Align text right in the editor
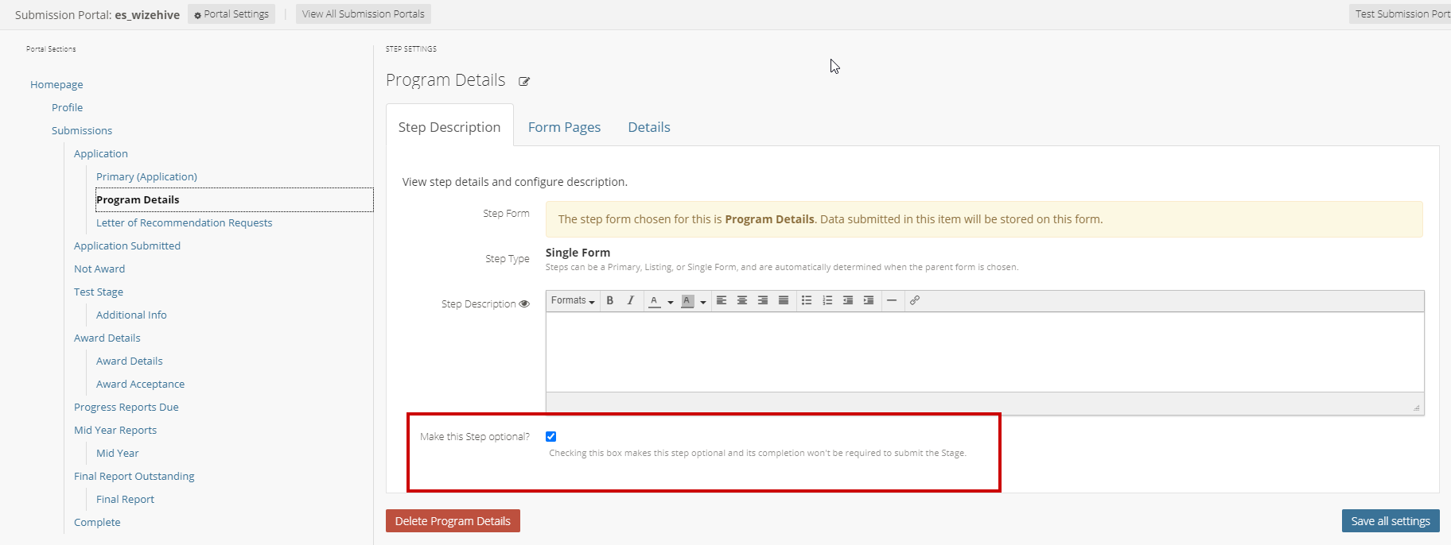 [x=763, y=300]
